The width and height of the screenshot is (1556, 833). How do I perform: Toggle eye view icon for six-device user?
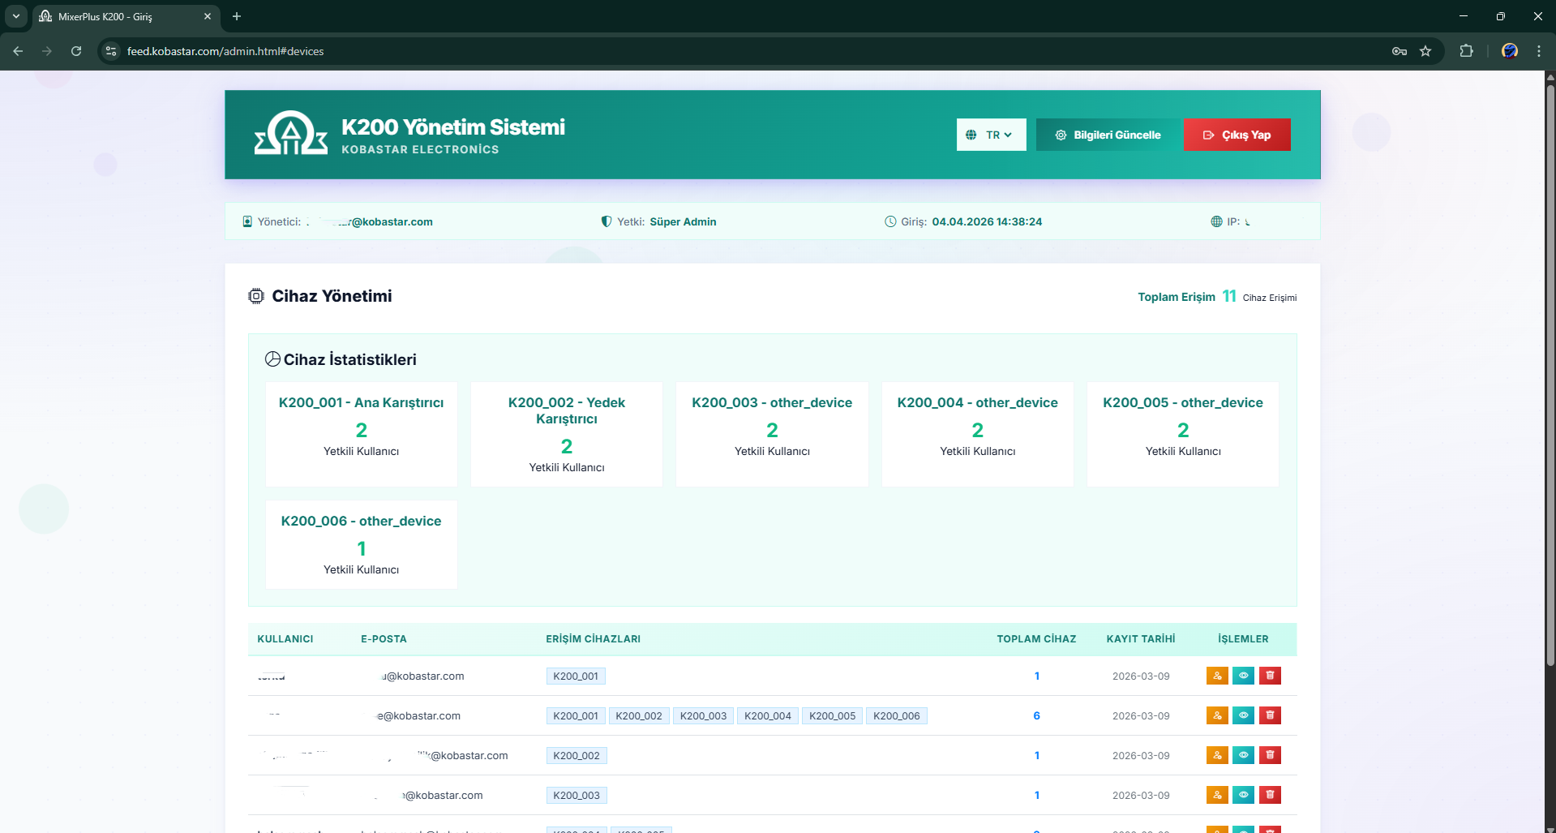(x=1243, y=715)
